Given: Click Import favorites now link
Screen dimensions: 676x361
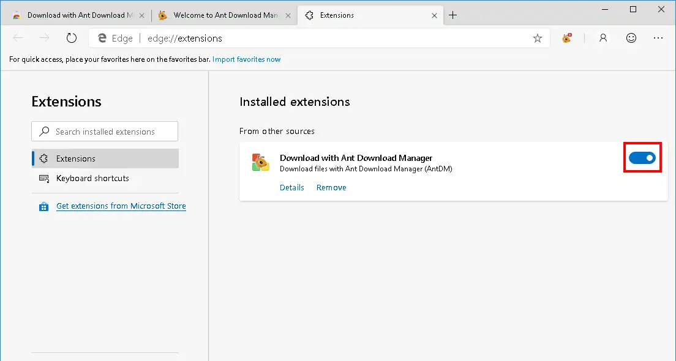Looking at the screenshot, I should 247,59.
